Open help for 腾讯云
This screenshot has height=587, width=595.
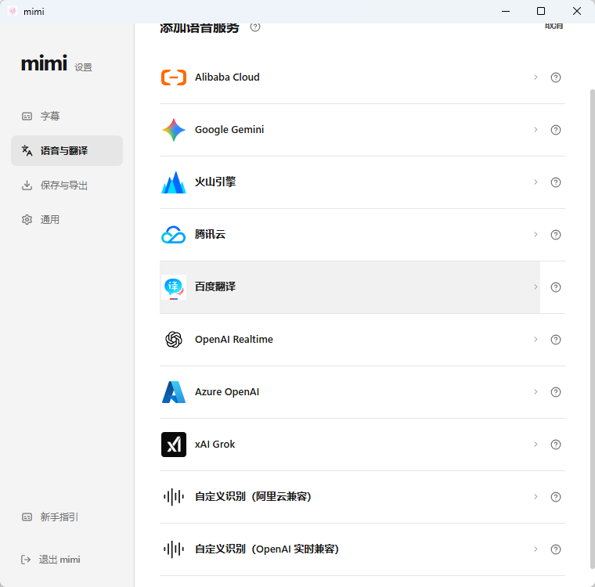coord(556,235)
